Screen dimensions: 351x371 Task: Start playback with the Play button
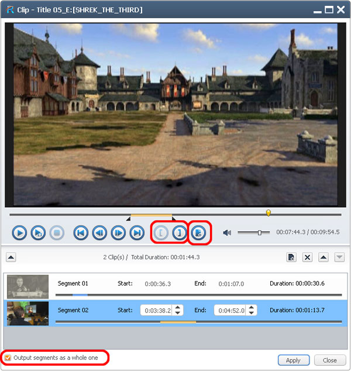(x=19, y=233)
